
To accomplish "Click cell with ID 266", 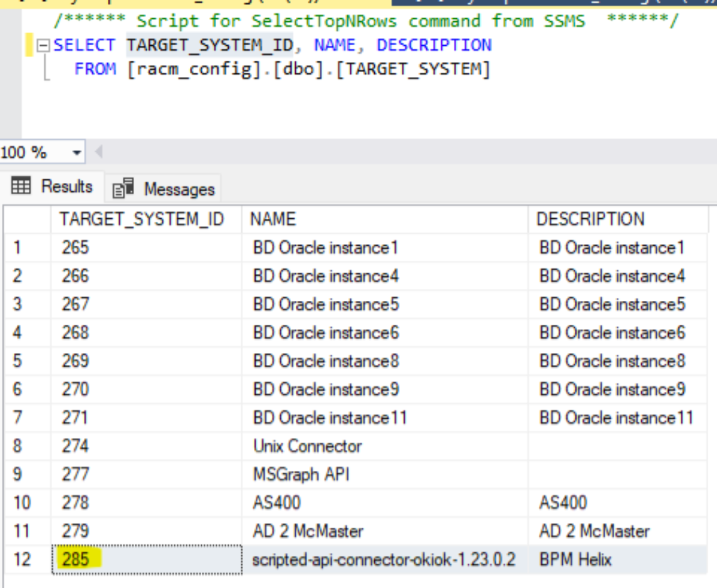I will point(146,276).
